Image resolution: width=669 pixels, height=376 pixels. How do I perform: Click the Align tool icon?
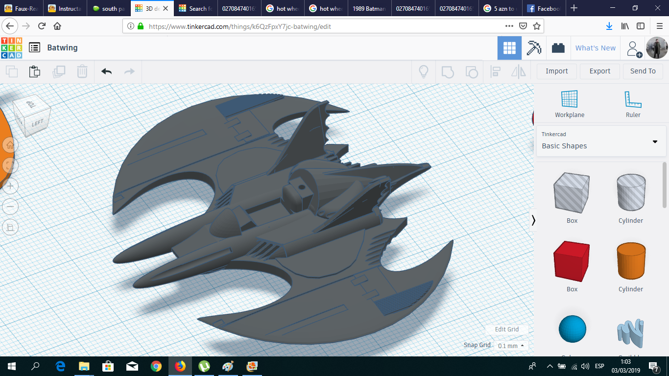[x=495, y=71]
